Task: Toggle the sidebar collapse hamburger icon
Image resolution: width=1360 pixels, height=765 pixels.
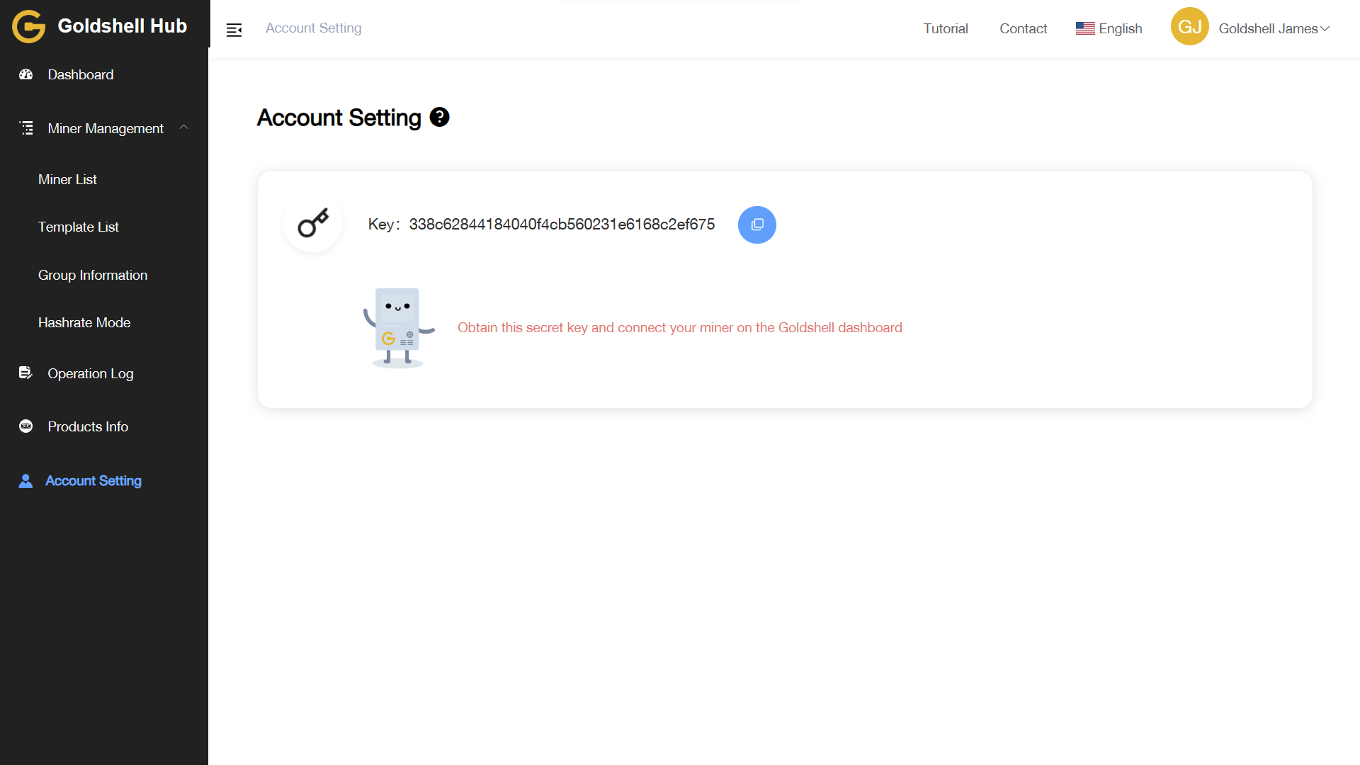Action: 234,30
